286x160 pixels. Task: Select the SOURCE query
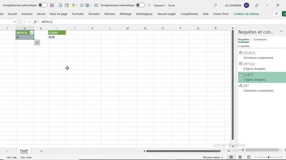[x=262, y=55]
